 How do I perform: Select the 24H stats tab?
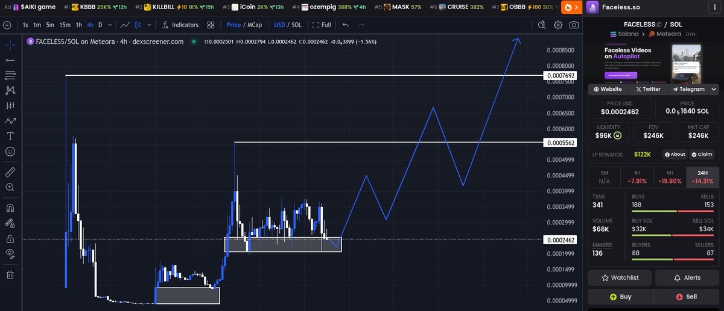702,177
